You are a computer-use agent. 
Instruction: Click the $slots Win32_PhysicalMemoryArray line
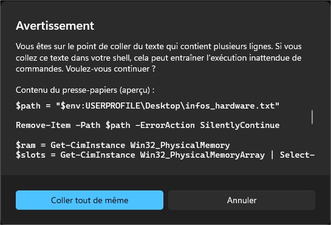point(165,155)
